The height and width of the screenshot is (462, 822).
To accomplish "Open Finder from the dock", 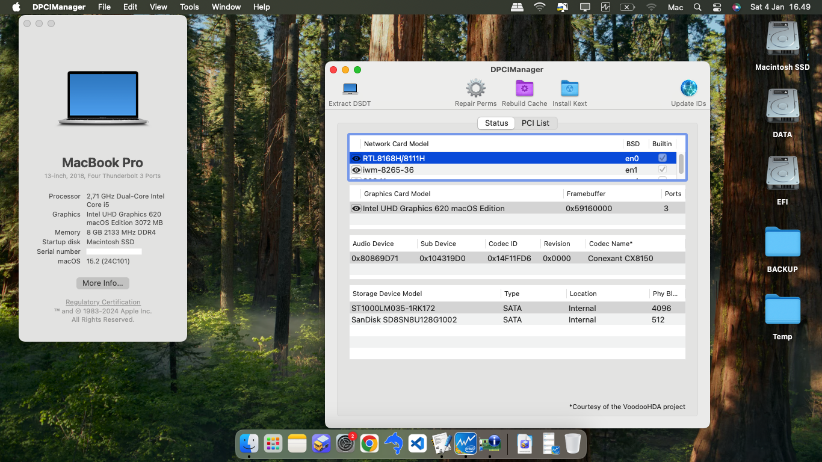I will coord(249,444).
